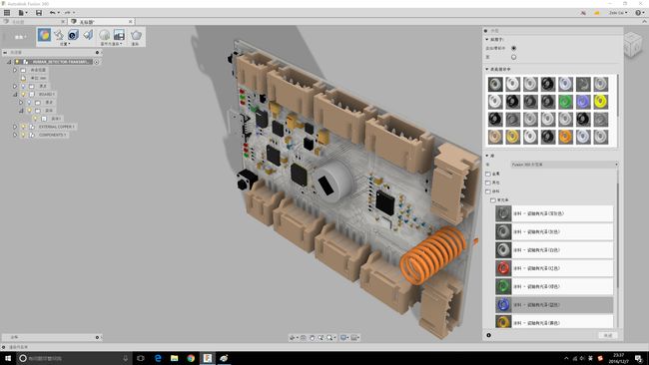Viewport: 649px width, 365px height.
Task: Click the Save disk icon in top bar
Action: click(x=39, y=13)
